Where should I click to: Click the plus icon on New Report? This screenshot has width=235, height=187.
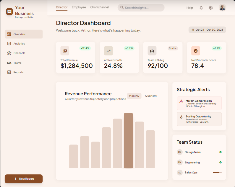(15, 179)
